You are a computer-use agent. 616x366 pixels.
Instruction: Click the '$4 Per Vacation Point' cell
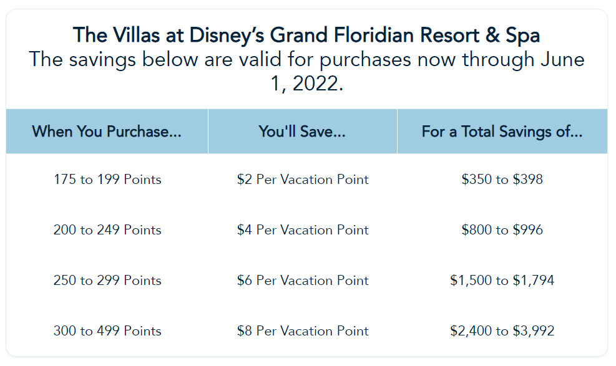pos(303,230)
